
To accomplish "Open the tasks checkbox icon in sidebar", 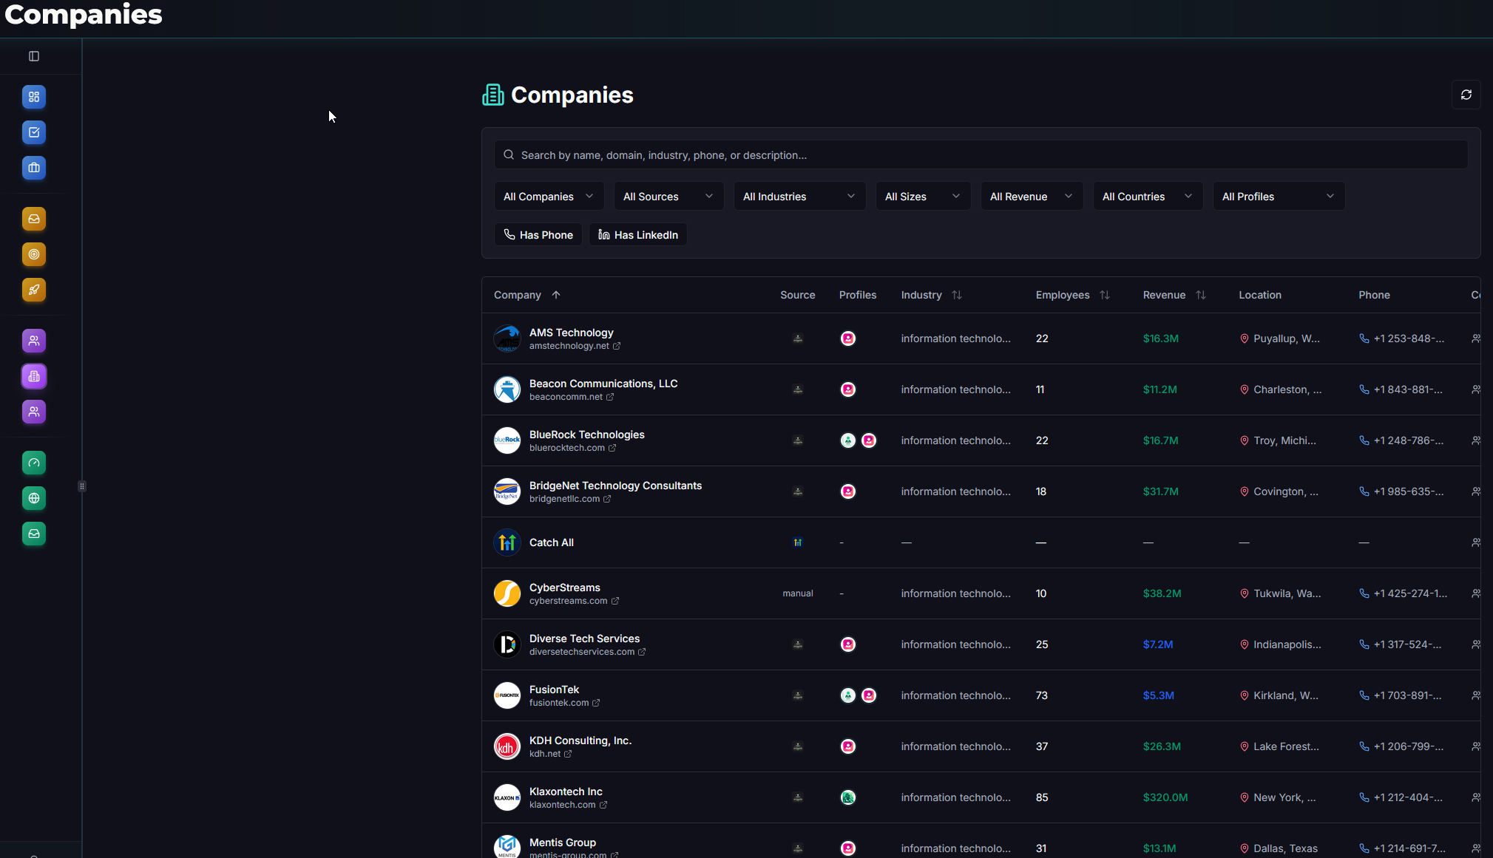I will click(34, 132).
